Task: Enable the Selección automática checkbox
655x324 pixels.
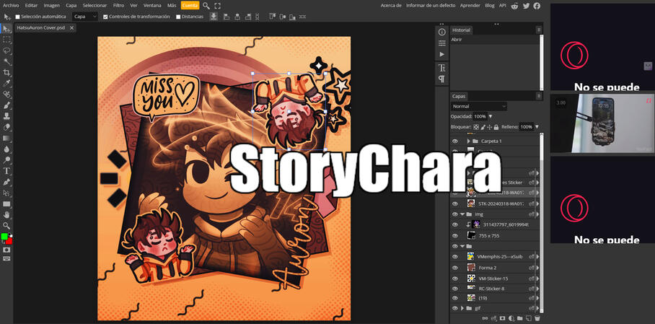Action: [18, 17]
